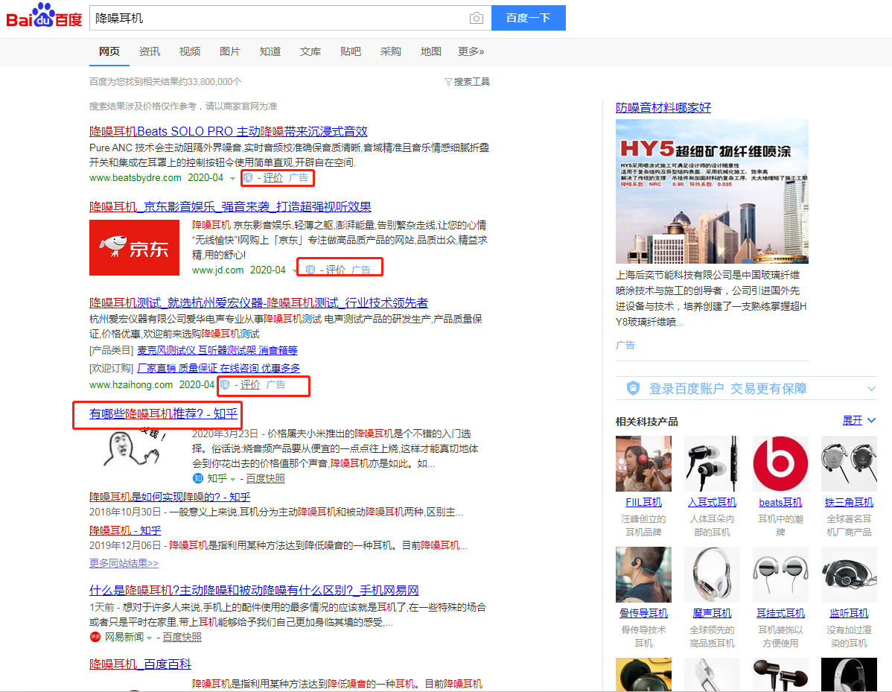Expand the 更多» menu
Image resolution: width=892 pixels, height=692 pixels.
pyautogui.click(x=471, y=51)
